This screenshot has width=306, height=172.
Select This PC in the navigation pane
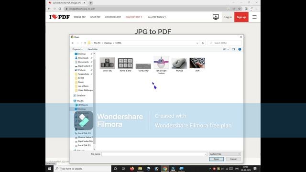tap(80, 101)
